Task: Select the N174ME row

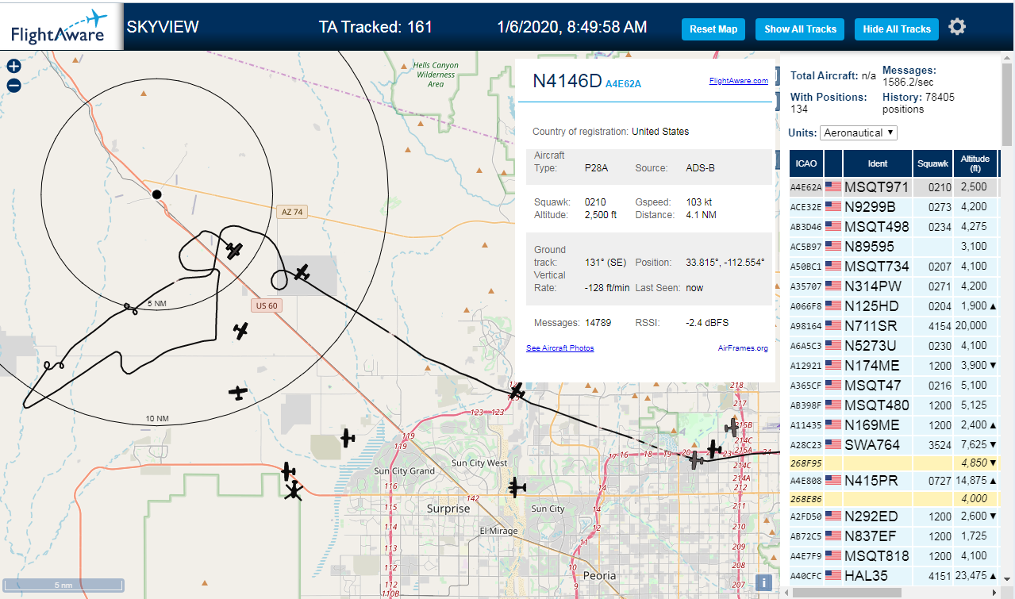Action: point(894,366)
